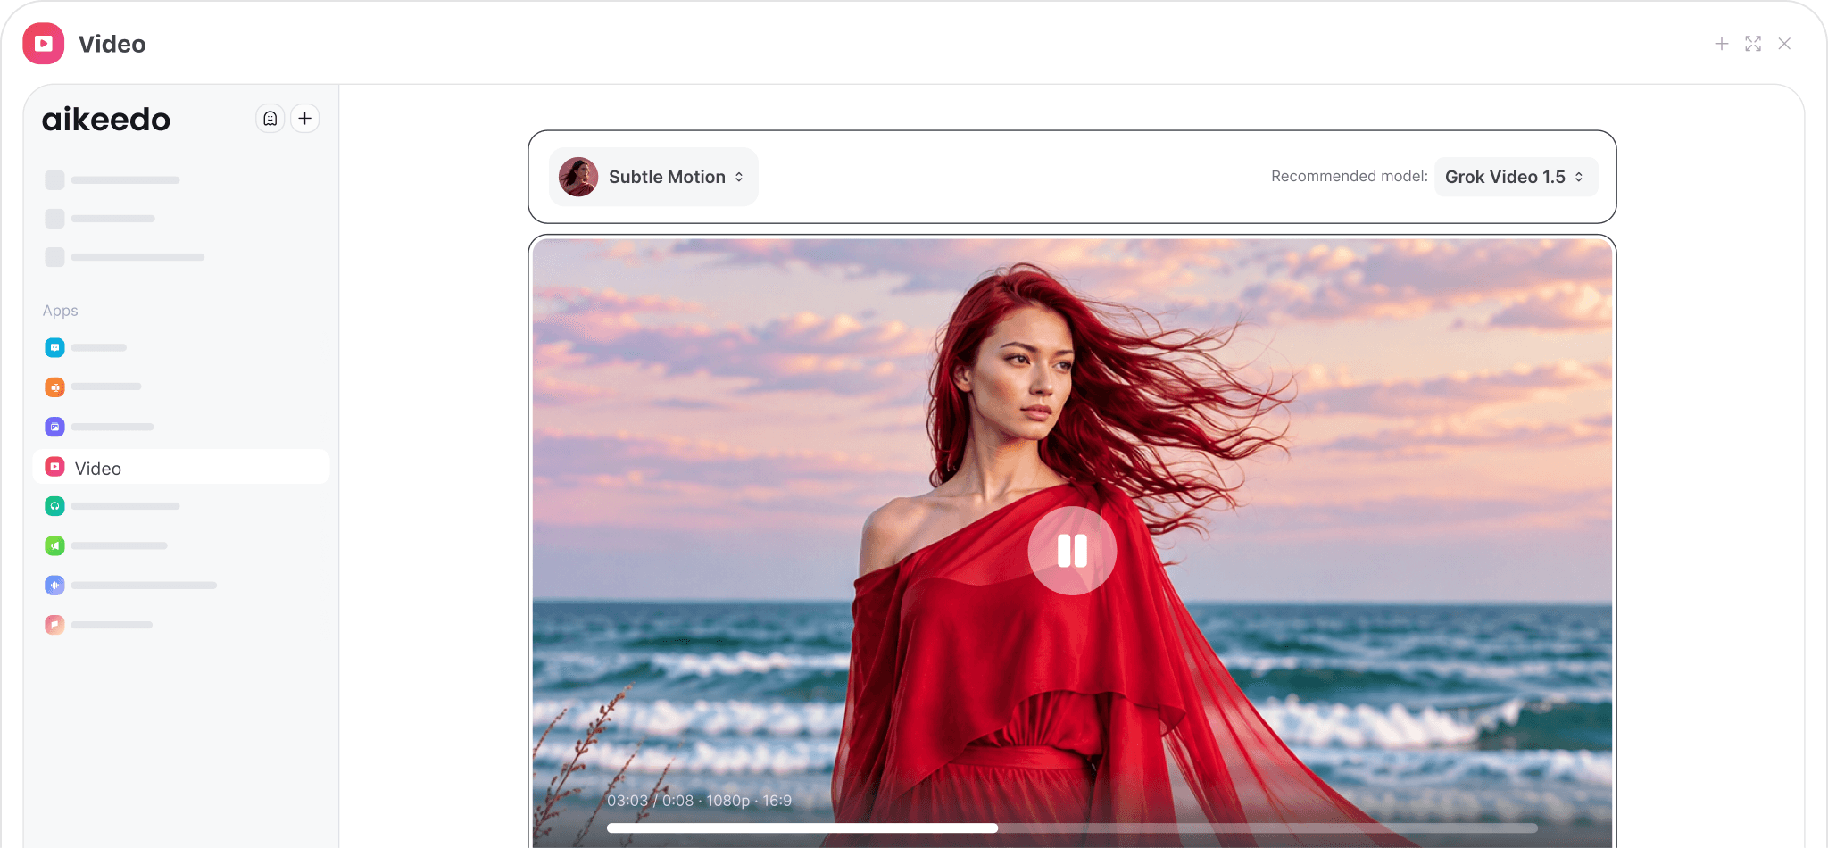Open the pink gradient app icon
Viewport: 1828px width, 848px height.
[54, 625]
